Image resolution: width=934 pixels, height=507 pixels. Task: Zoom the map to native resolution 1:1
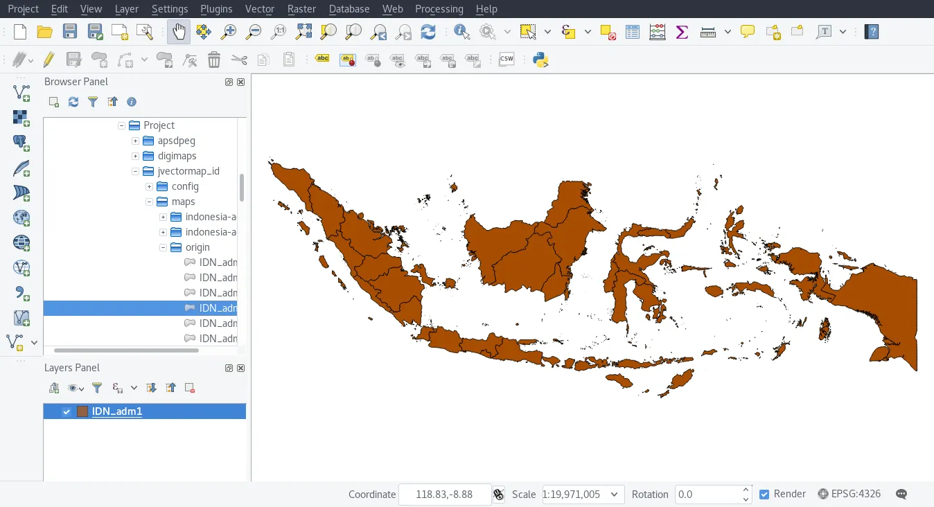tap(278, 31)
